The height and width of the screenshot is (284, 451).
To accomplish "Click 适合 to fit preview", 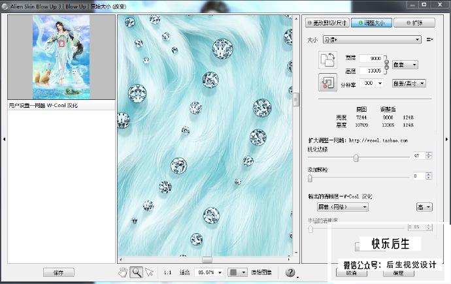I will 184,272.
